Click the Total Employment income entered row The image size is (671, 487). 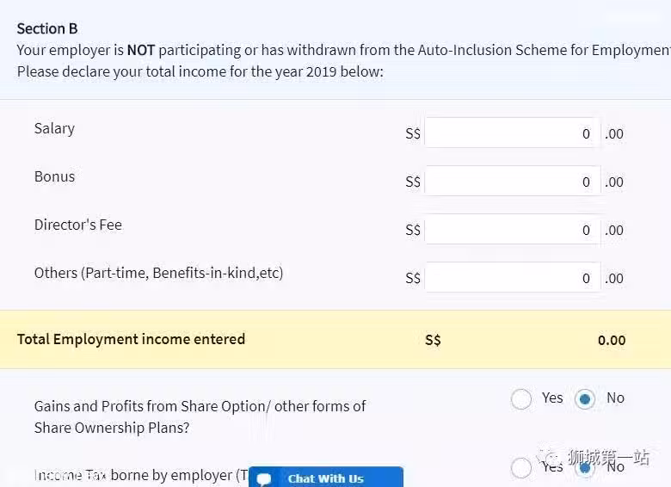[335, 339]
